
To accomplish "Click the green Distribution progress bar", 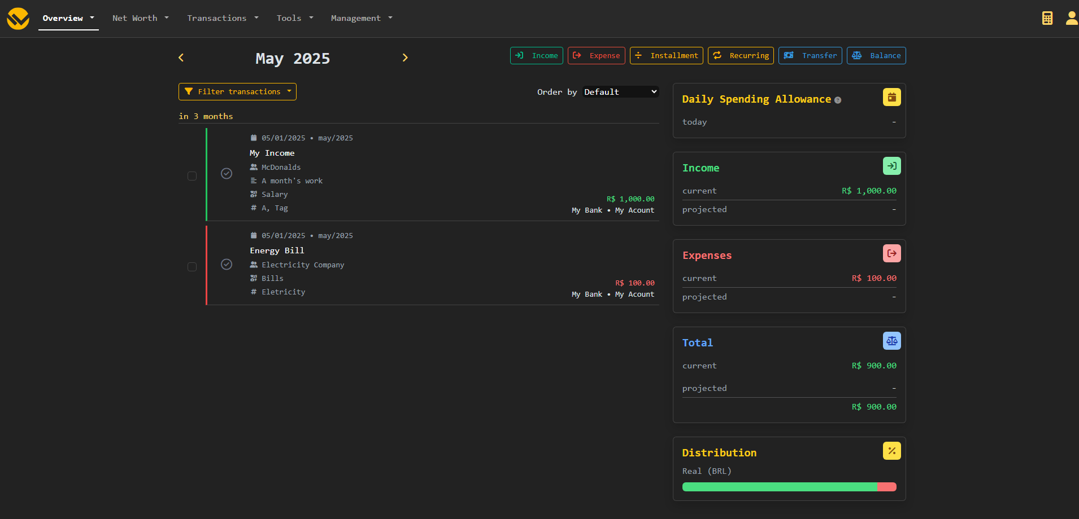I will [x=780, y=487].
